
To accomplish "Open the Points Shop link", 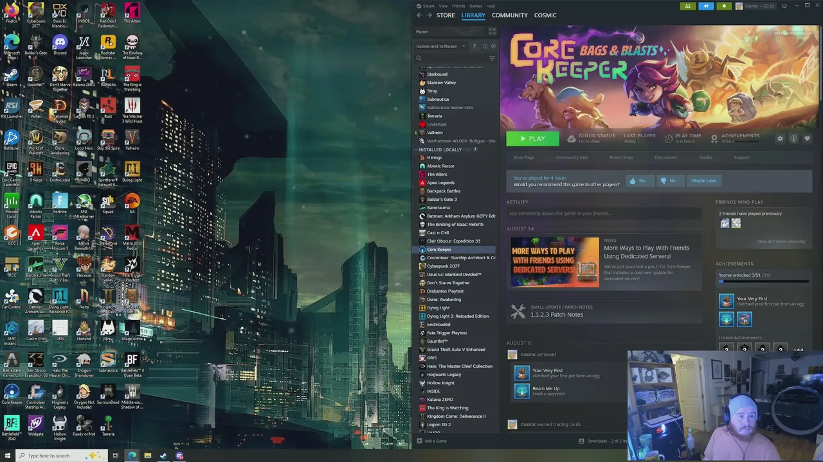I will pyautogui.click(x=621, y=157).
